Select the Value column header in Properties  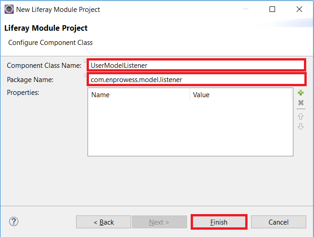point(241,95)
